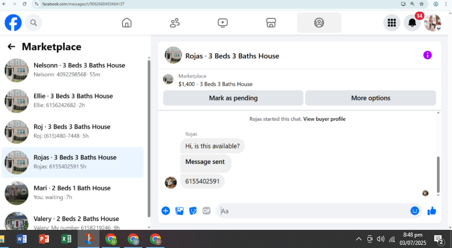
Task: Open Marketplace storefront icon in top navigation
Action: coord(271,23)
